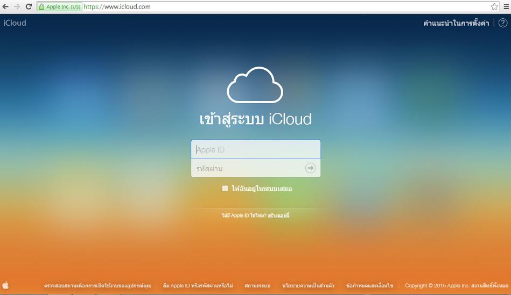
Task: Click the เข้าสู่ระบบ iCloud heading
Action: coord(255,119)
